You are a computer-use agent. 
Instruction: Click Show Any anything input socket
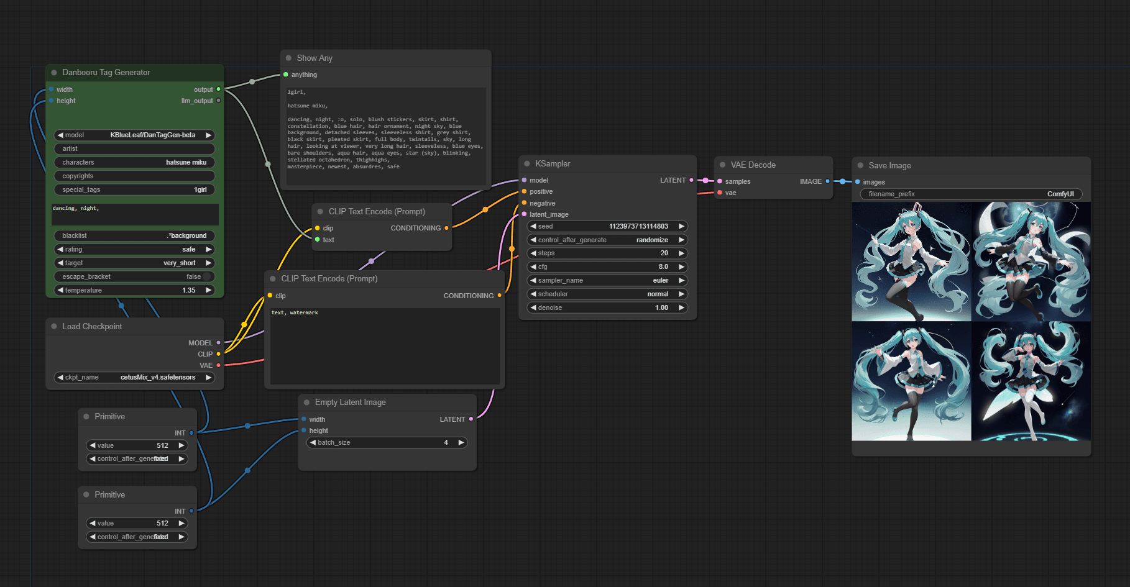click(286, 75)
